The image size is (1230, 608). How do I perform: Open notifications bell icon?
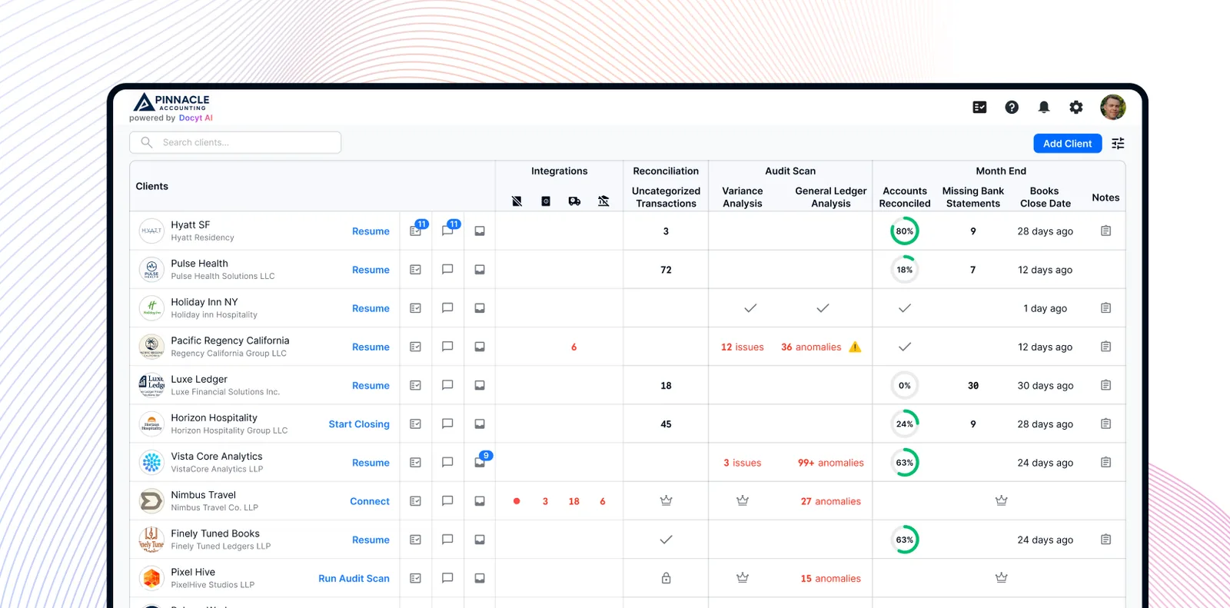[1044, 108]
